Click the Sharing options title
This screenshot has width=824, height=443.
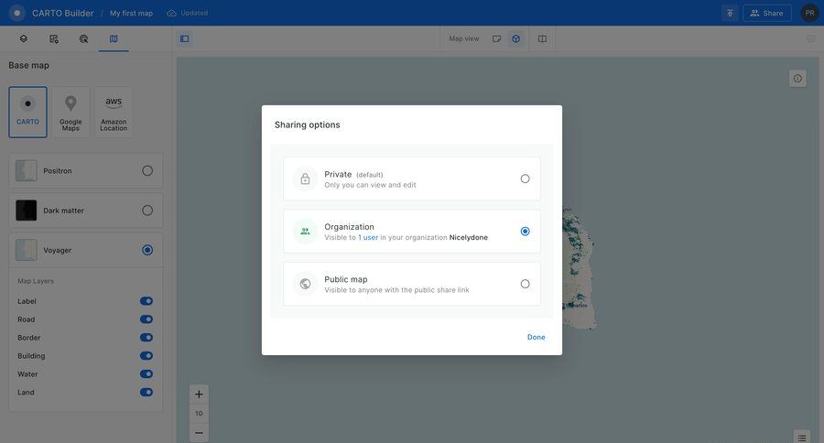point(308,125)
